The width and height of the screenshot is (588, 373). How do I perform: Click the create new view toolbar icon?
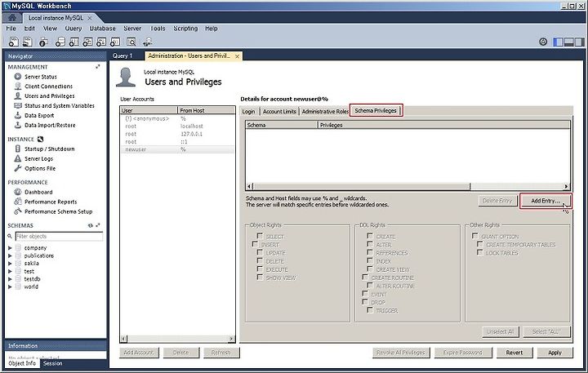pyautogui.click(x=87, y=42)
